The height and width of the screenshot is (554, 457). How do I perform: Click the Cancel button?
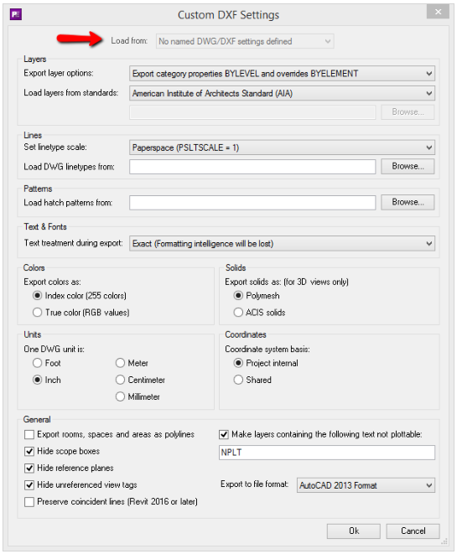[x=413, y=531]
